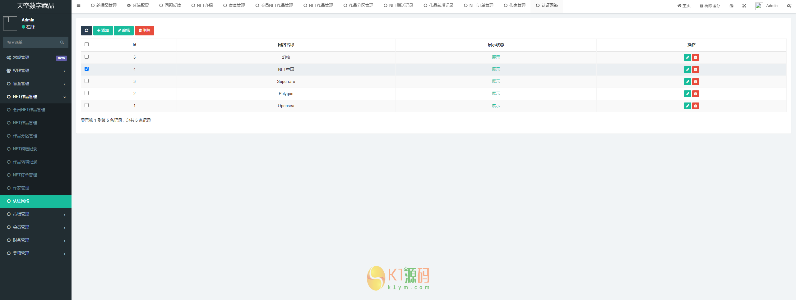The image size is (796, 300).
Task: Collapse the NFT作品管理 sidebar menu
Action: [36, 97]
